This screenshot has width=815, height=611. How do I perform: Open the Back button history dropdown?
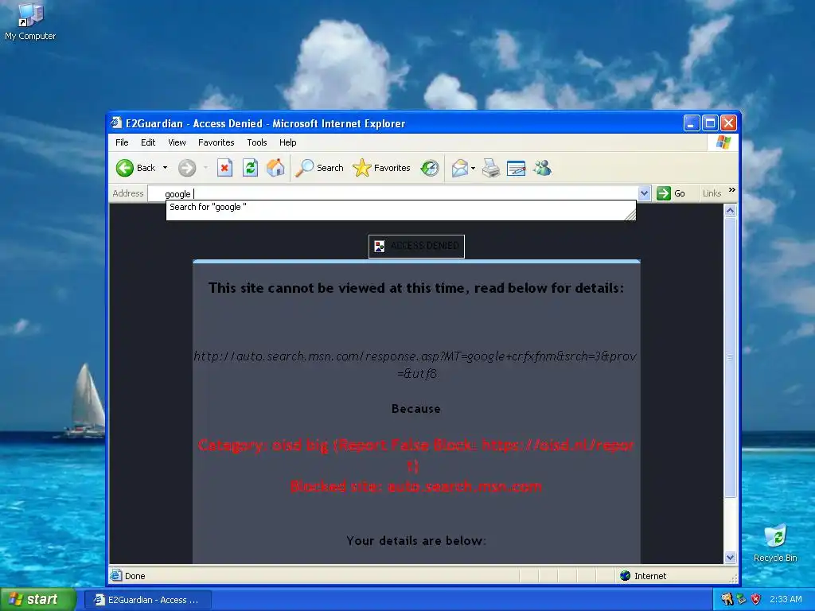click(166, 168)
